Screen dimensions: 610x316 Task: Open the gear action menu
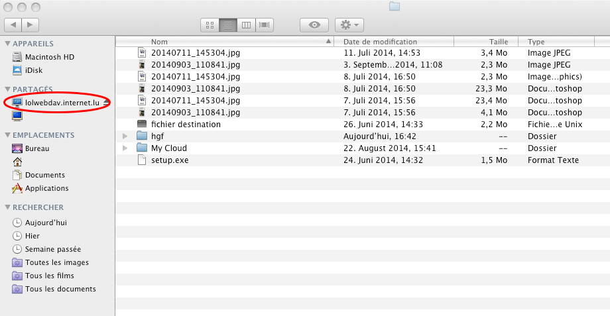coord(349,25)
